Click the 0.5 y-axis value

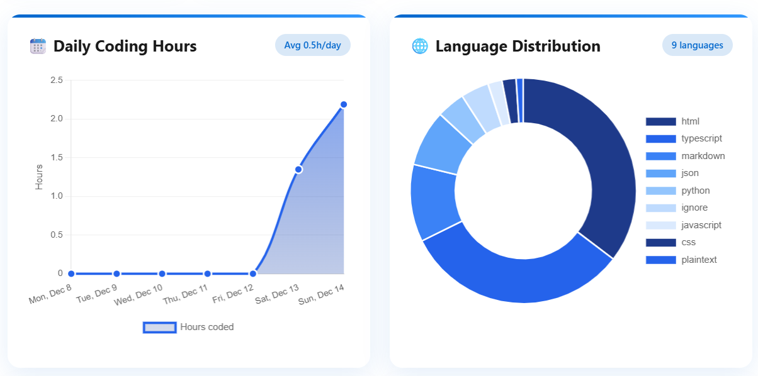[57, 235]
